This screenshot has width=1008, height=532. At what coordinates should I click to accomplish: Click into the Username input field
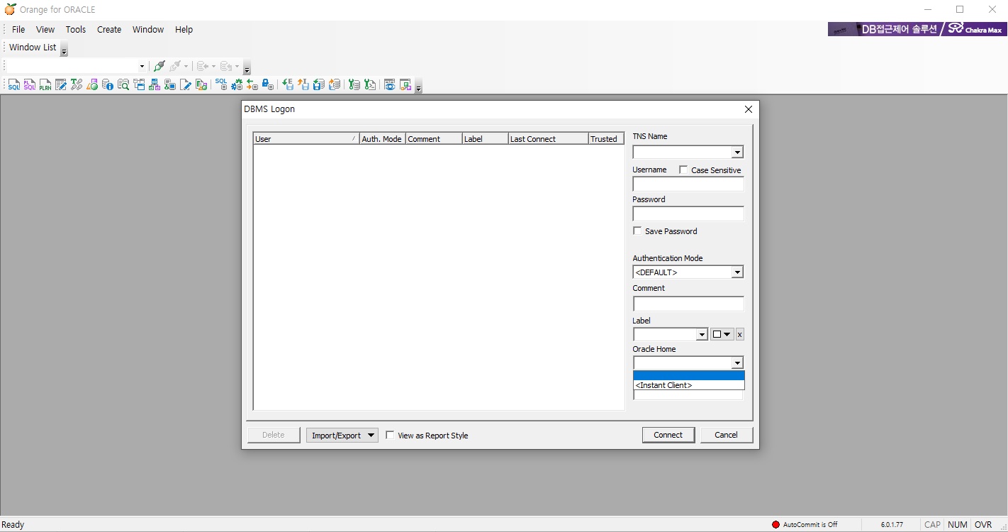688,184
